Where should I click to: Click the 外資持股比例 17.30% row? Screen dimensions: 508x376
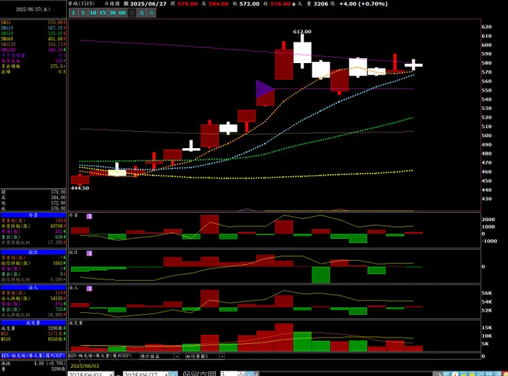pos(33,243)
